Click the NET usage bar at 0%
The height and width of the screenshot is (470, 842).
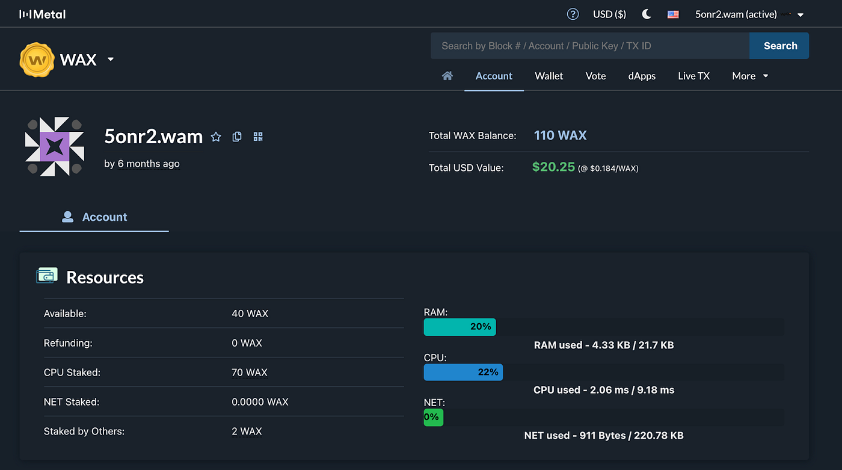(x=434, y=417)
